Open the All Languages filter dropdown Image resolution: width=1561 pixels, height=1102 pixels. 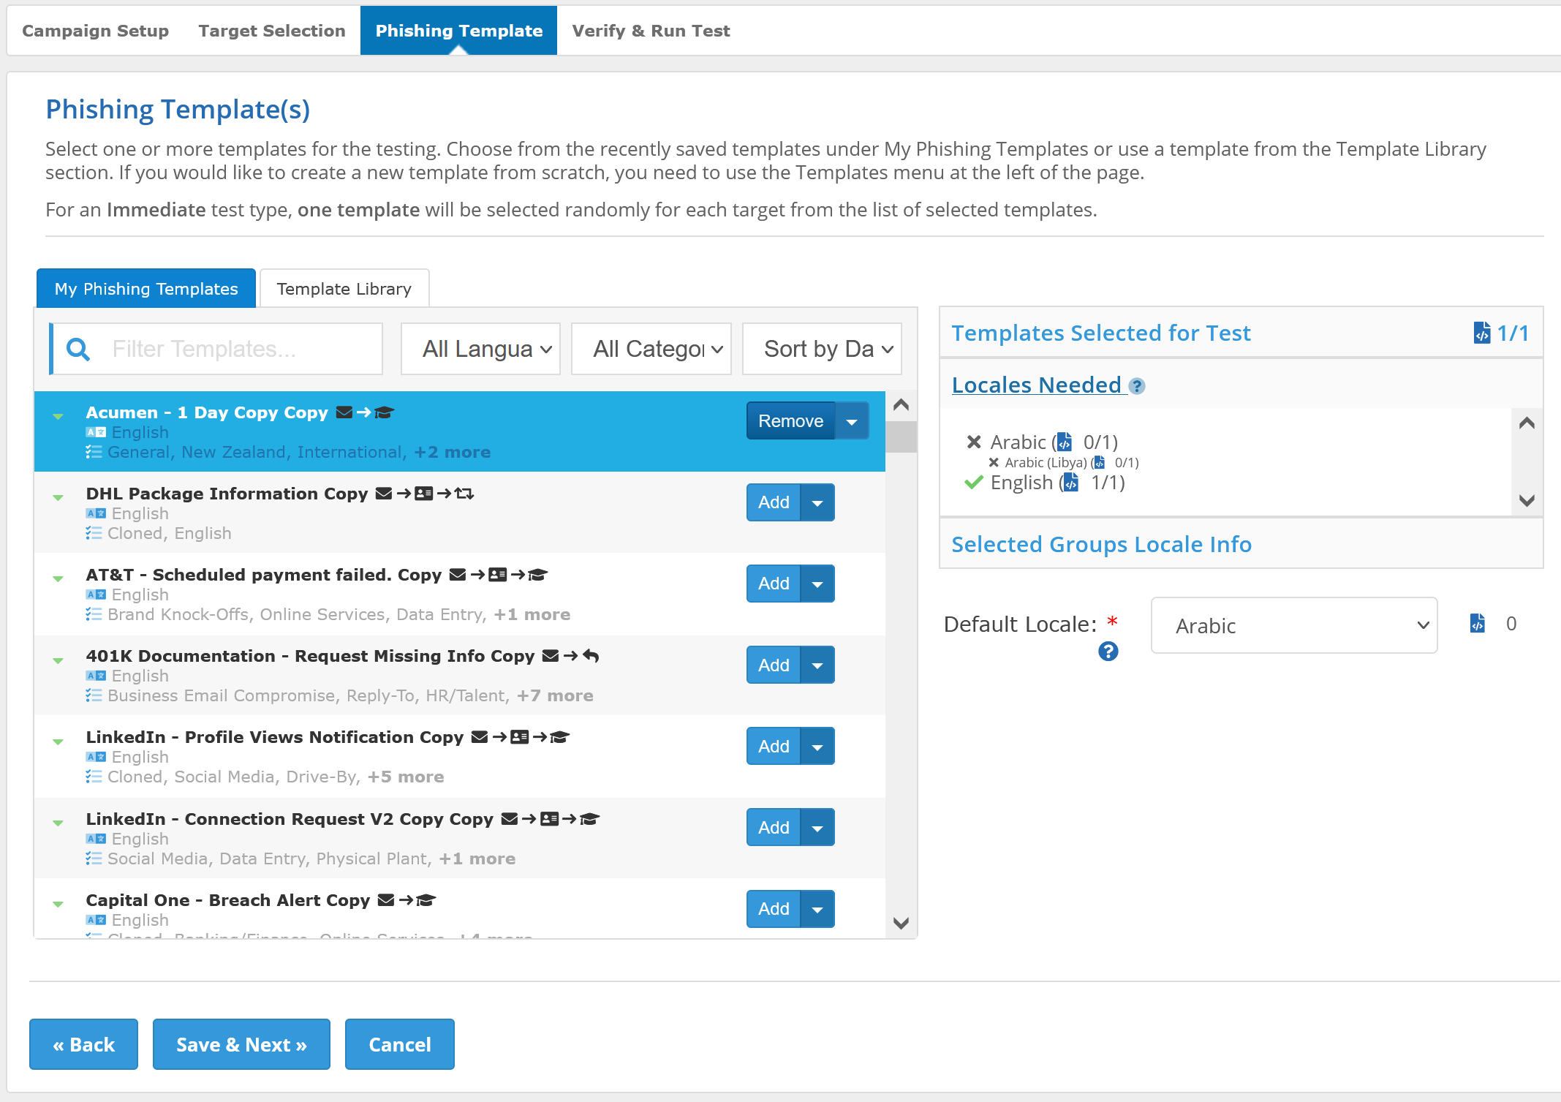point(480,349)
